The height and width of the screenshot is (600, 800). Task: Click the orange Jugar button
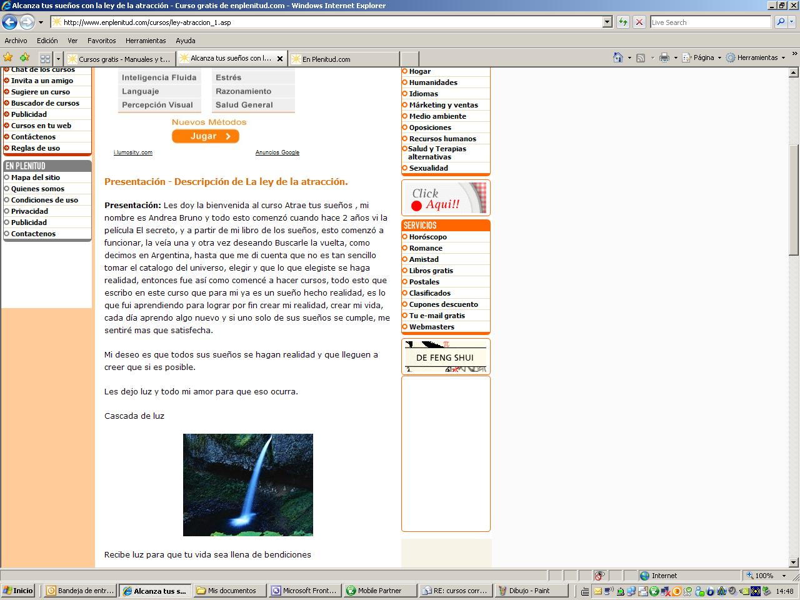[x=206, y=136]
